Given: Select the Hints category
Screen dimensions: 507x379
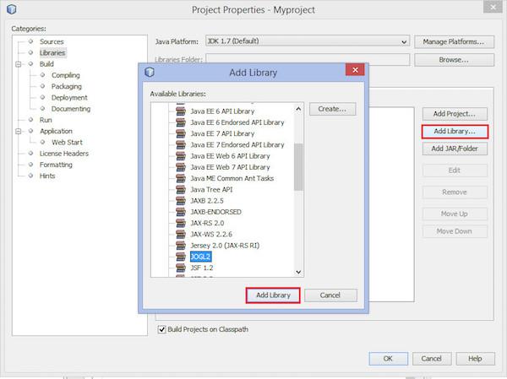Looking at the screenshot, I should coord(47,176).
